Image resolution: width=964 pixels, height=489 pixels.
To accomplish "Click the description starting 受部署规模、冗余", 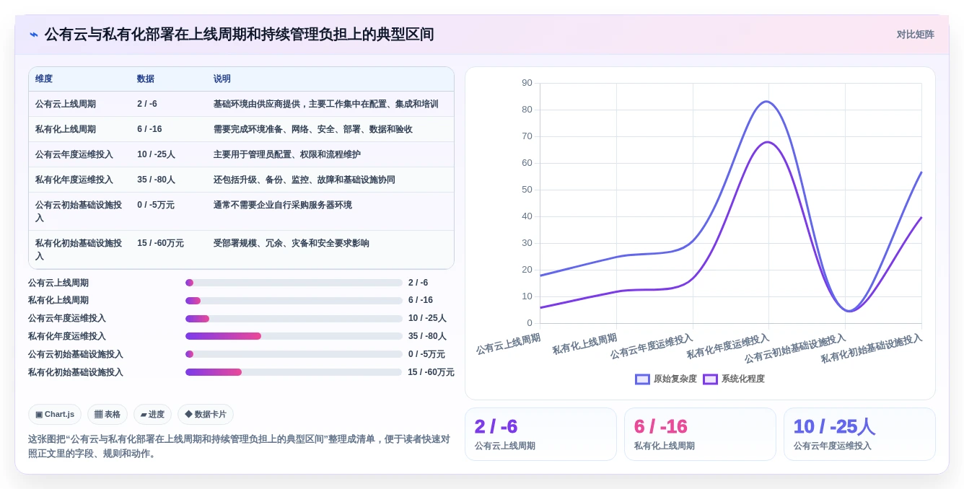I will click(x=292, y=243).
